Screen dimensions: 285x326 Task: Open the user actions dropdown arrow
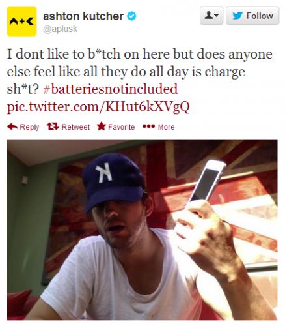pyautogui.click(x=216, y=16)
